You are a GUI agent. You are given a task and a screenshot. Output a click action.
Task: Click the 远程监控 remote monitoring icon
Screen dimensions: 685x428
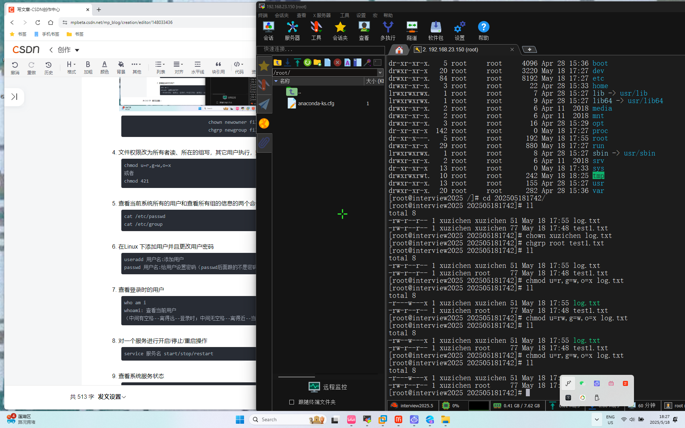point(314,387)
